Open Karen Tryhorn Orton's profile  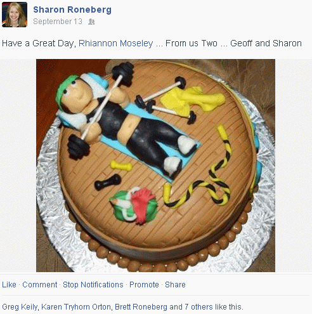[x=76, y=307]
